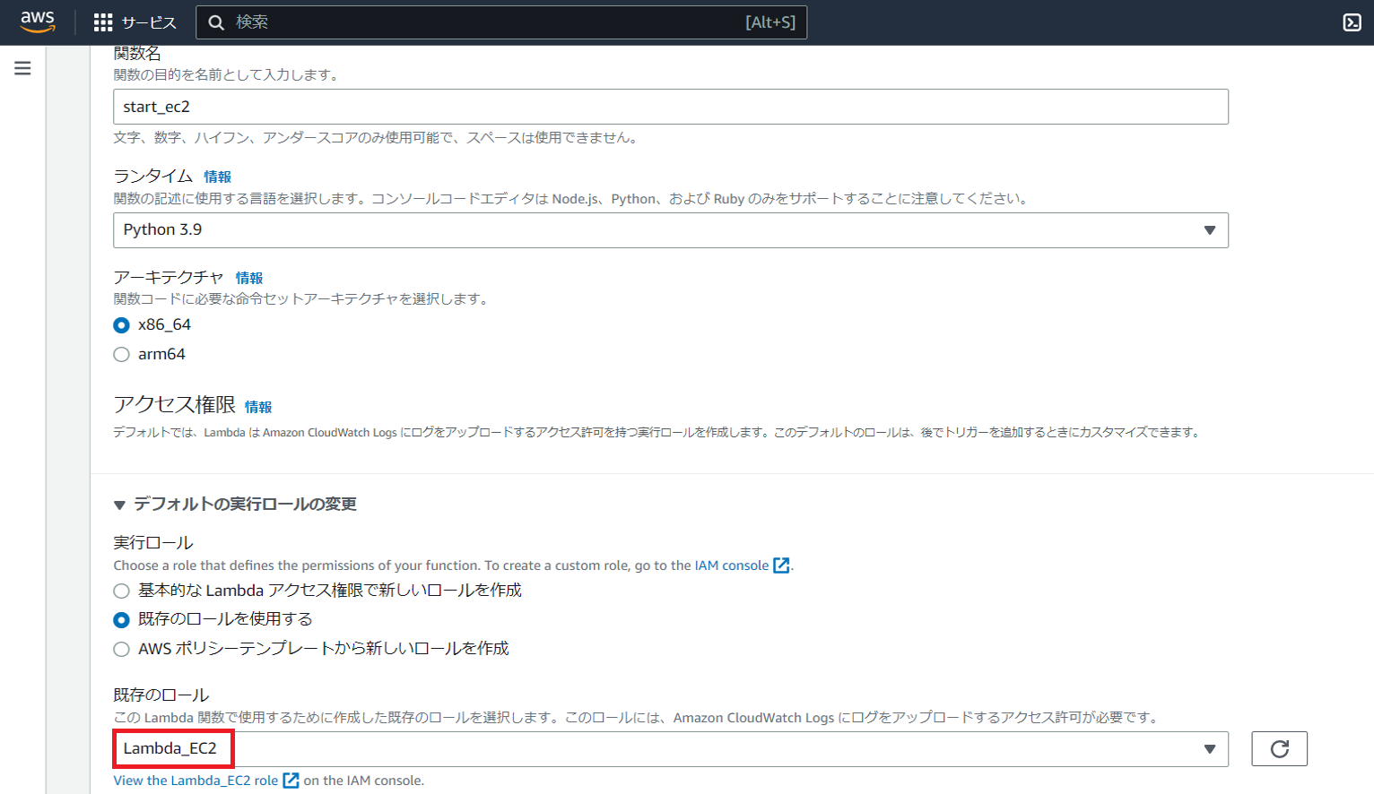Select use an existing role option
The width and height of the screenshot is (1374, 794).
click(x=122, y=620)
